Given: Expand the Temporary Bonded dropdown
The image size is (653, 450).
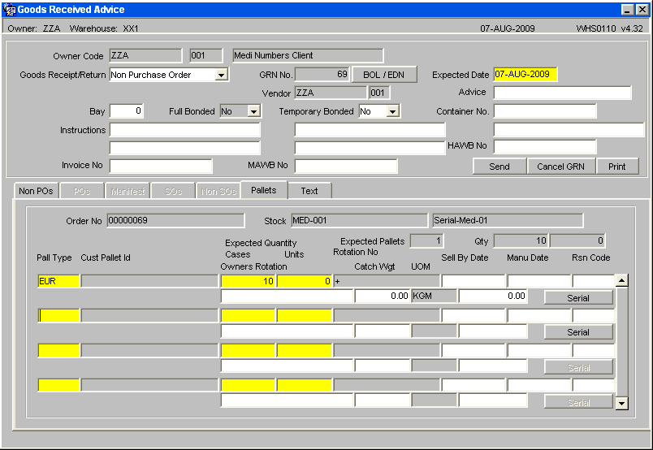Looking at the screenshot, I should (x=392, y=111).
